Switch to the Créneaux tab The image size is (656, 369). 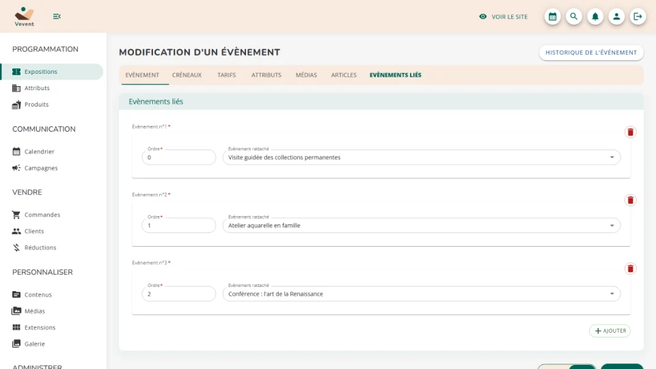point(187,75)
